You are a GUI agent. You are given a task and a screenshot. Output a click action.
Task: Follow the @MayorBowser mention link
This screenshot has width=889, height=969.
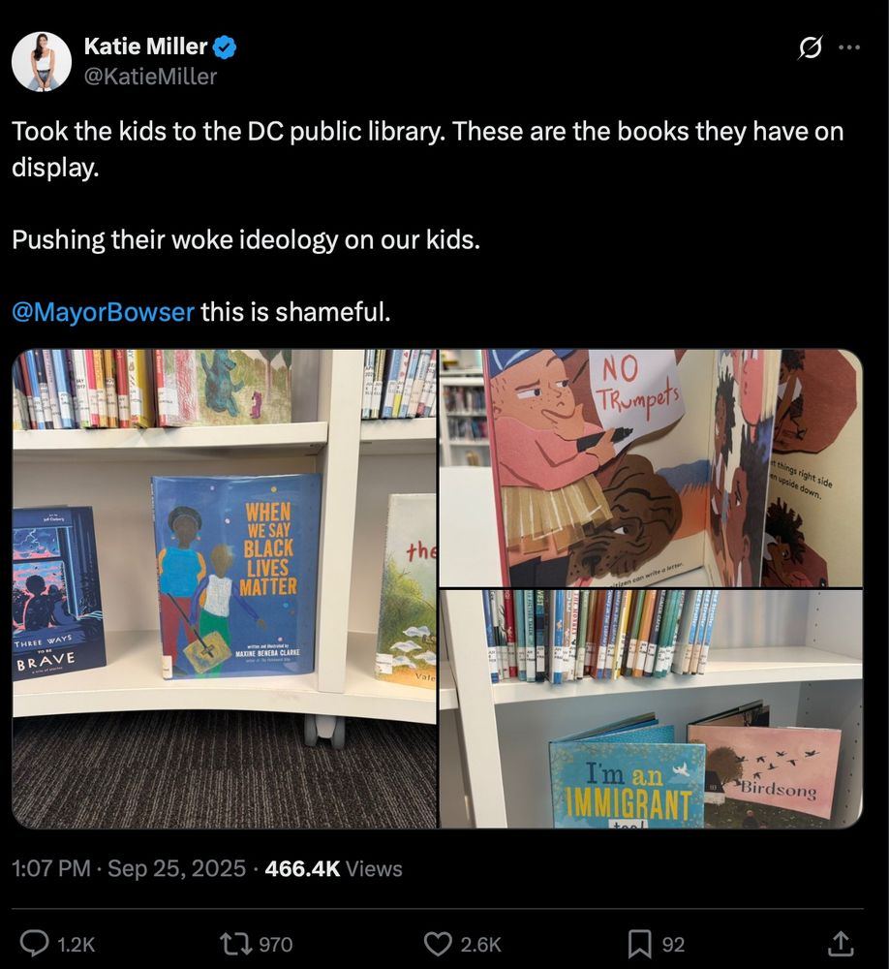(104, 311)
